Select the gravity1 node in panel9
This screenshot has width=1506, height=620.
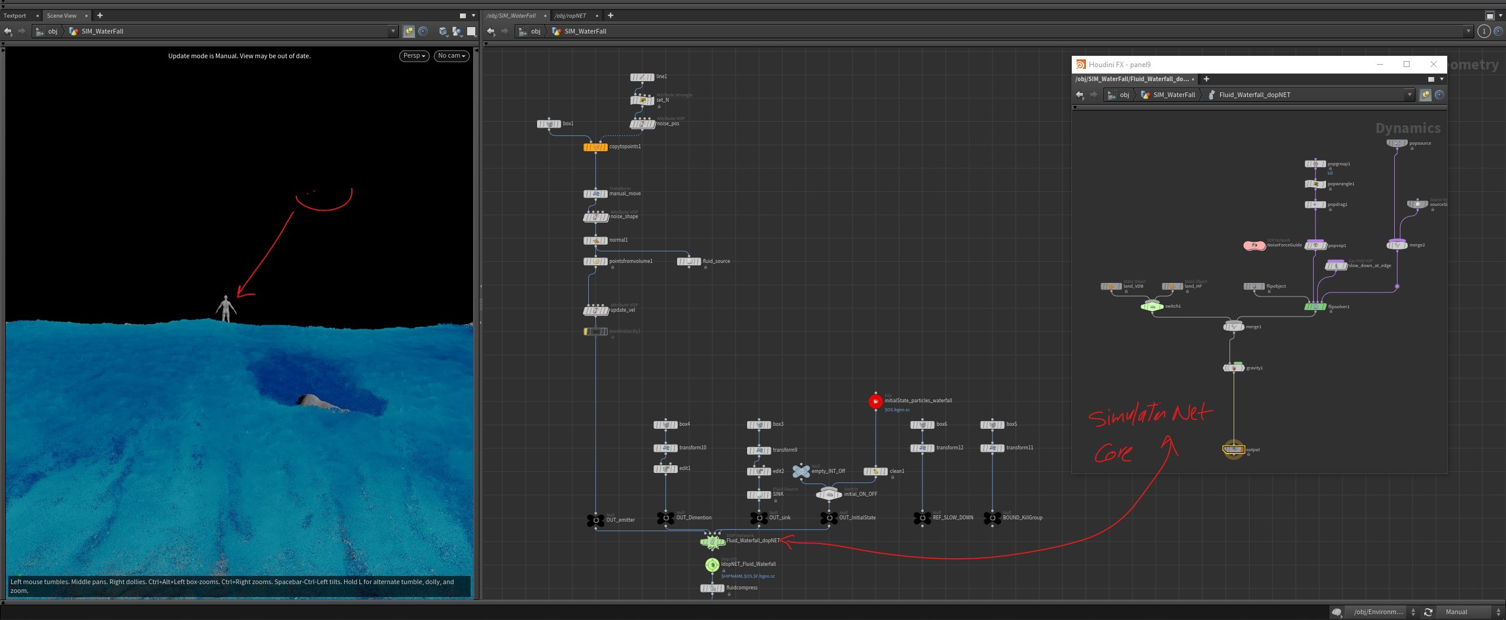pyautogui.click(x=1234, y=368)
